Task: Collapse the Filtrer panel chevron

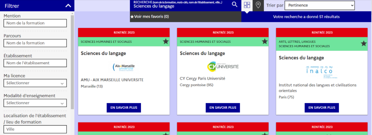Action: (x=68, y=6)
